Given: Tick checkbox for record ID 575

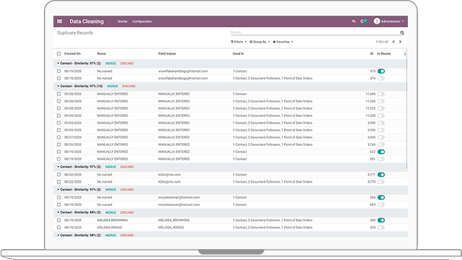Looking at the screenshot, I should [x=59, y=71].
